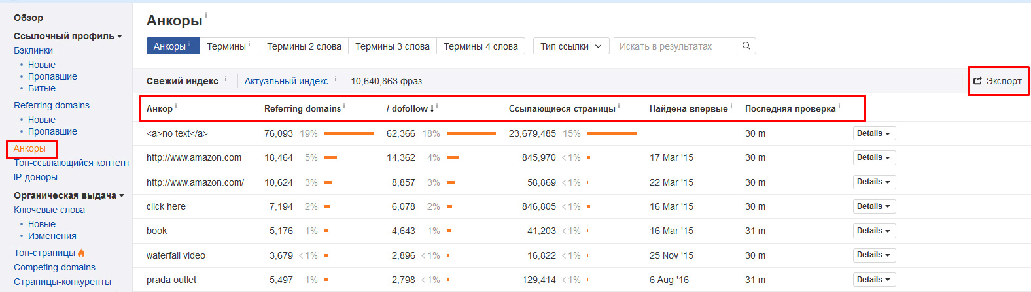Click the search magnifier icon
The width and height of the screenshot is (1031, 292).
coord(746,46)
